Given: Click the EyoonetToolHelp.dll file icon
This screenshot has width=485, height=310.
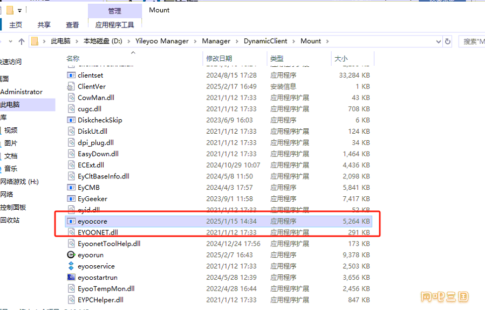Looking at the screenshot, I should pos(71,244).
